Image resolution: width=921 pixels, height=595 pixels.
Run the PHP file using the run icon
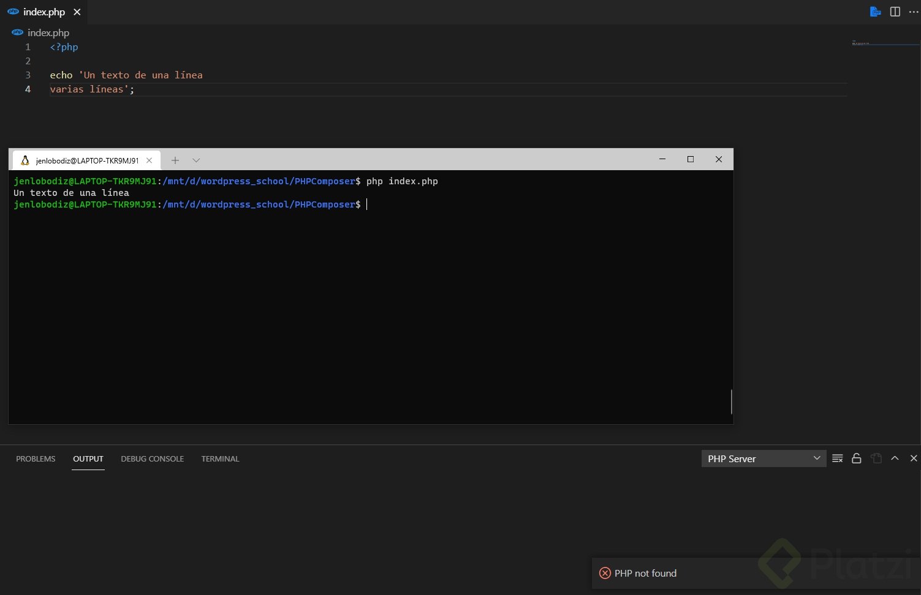(x=875, y=12)
